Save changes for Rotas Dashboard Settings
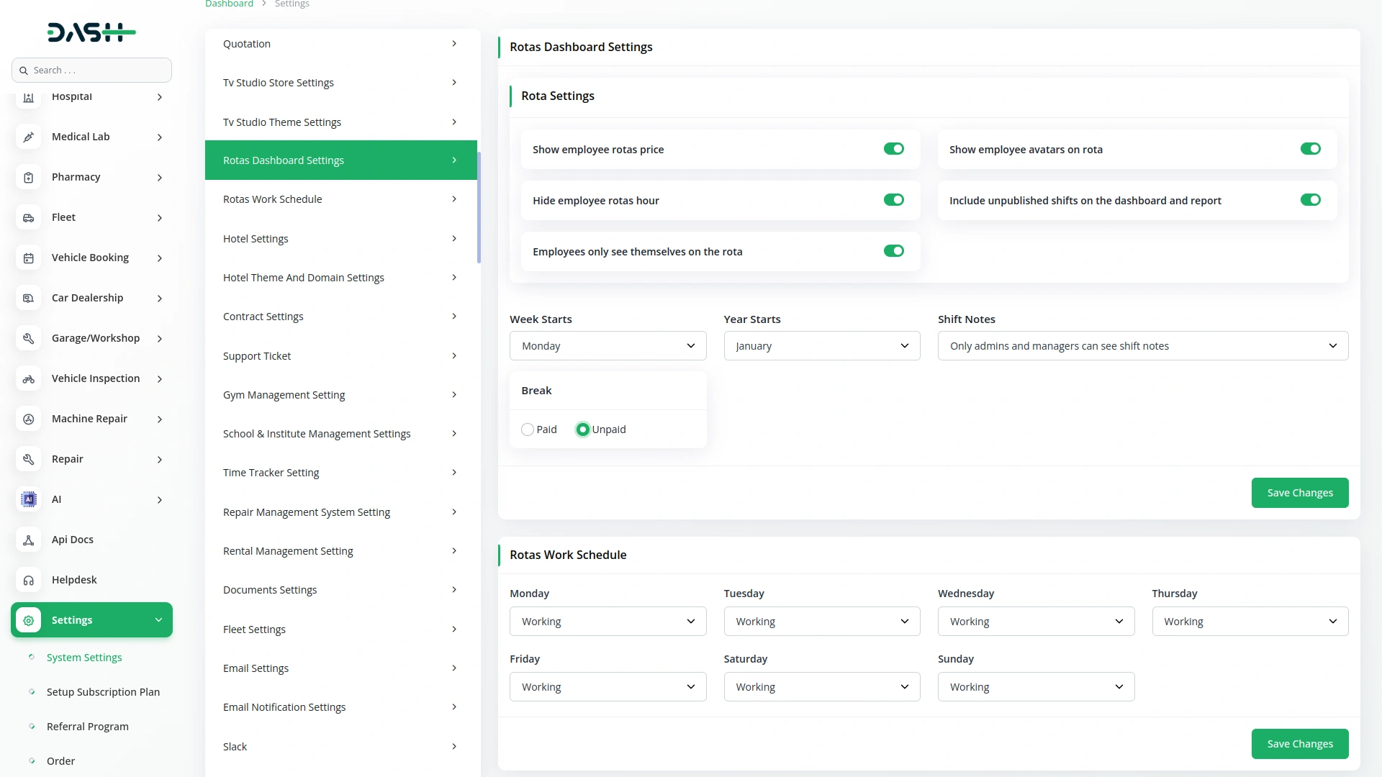 1299,493
